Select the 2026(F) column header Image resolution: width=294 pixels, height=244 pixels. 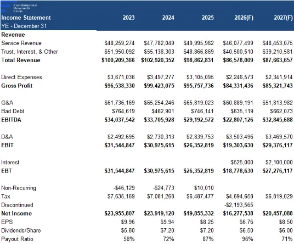pyautogui.click(x=244, y=18)
